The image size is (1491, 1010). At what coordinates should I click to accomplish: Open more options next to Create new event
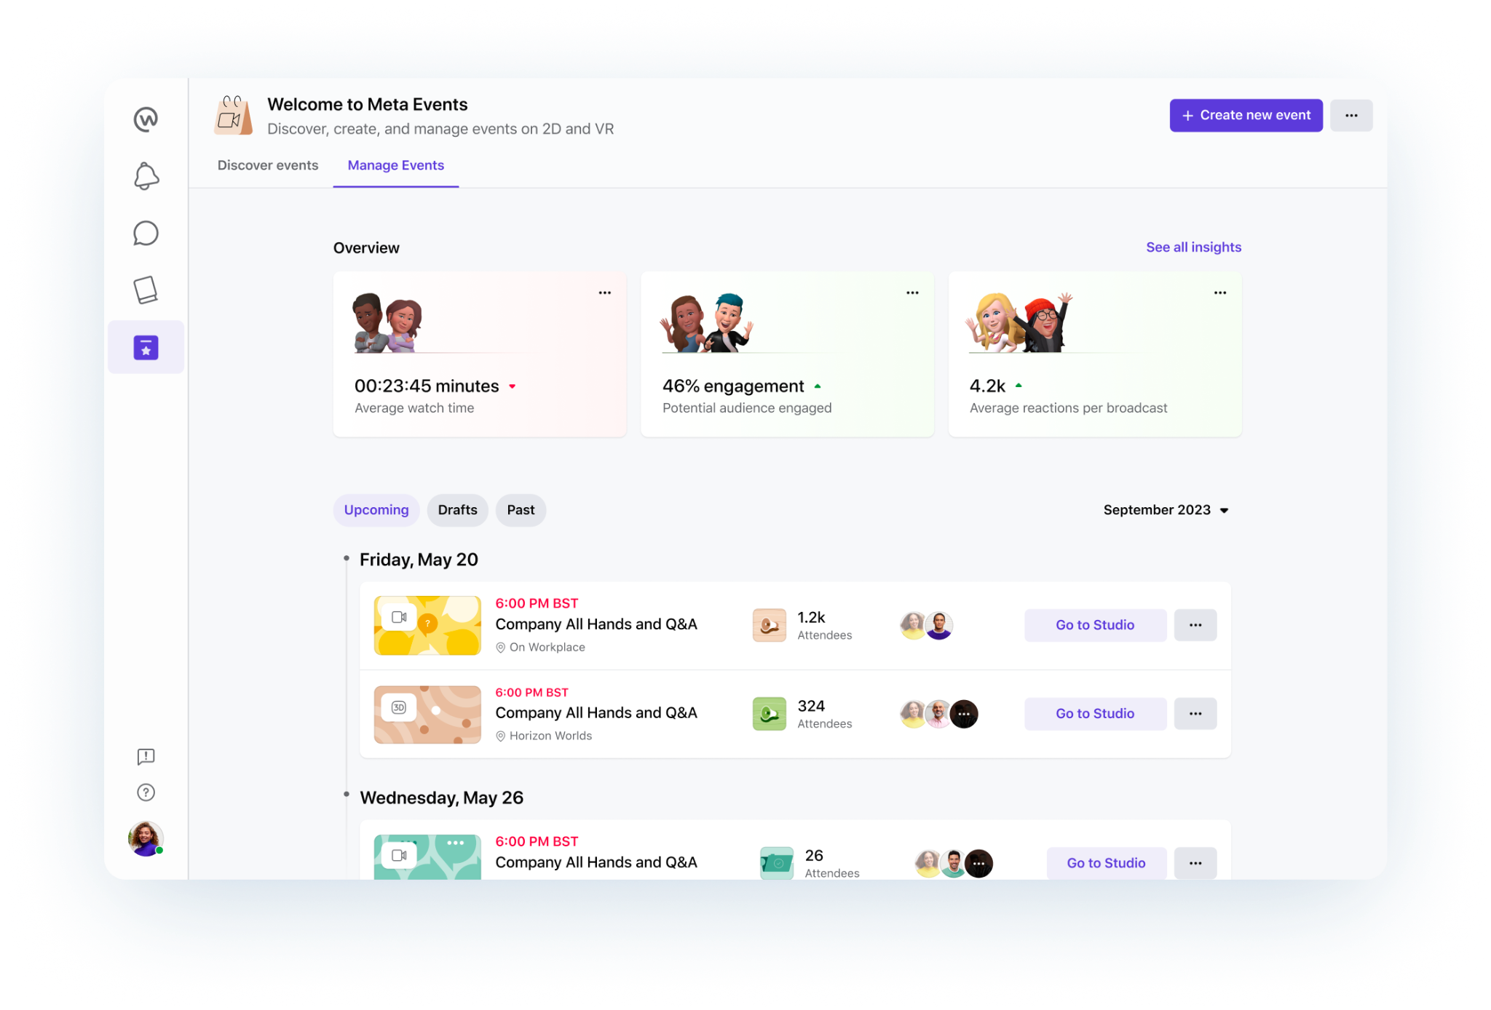point(1351,116)
